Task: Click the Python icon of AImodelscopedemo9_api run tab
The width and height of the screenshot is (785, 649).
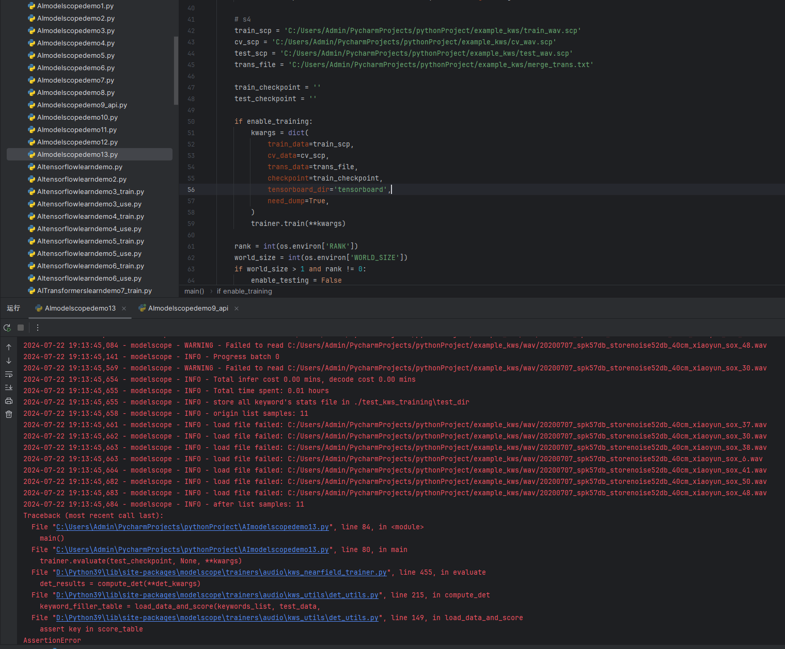Action: click(x=142, y=309)
